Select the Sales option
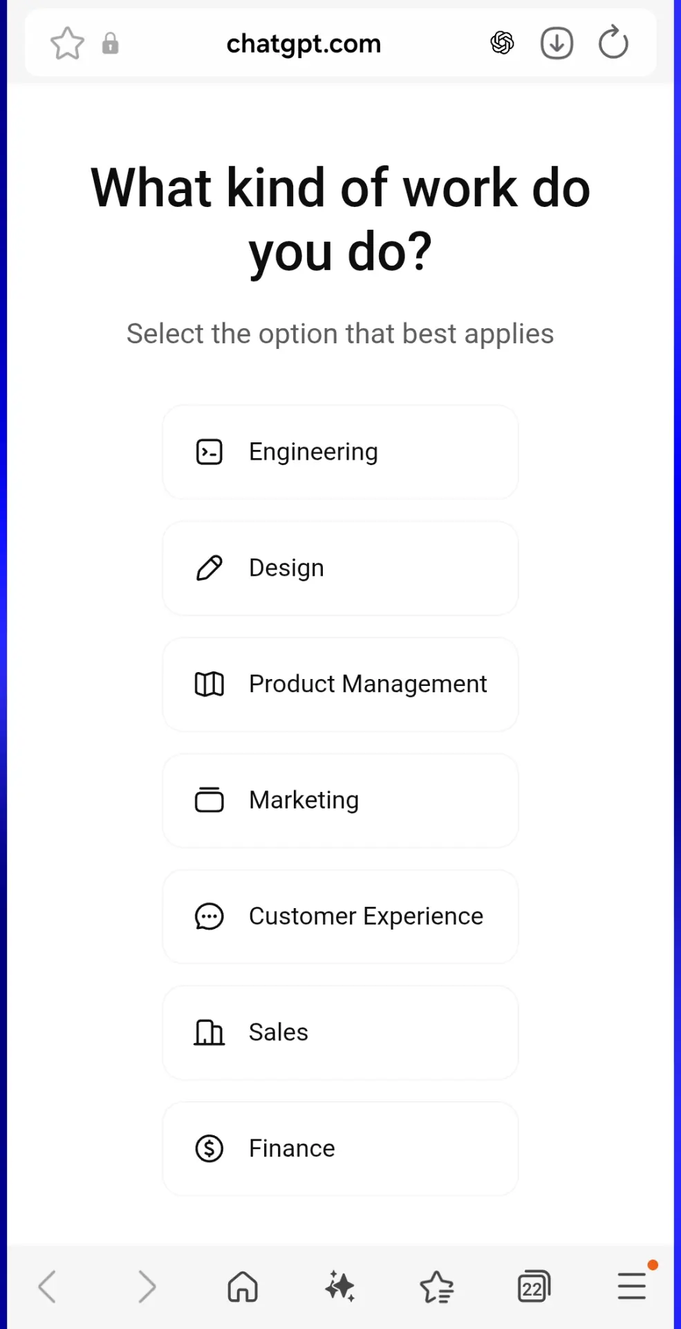This screenshot has width=681, height=1329. click(x=340, y=1033)
